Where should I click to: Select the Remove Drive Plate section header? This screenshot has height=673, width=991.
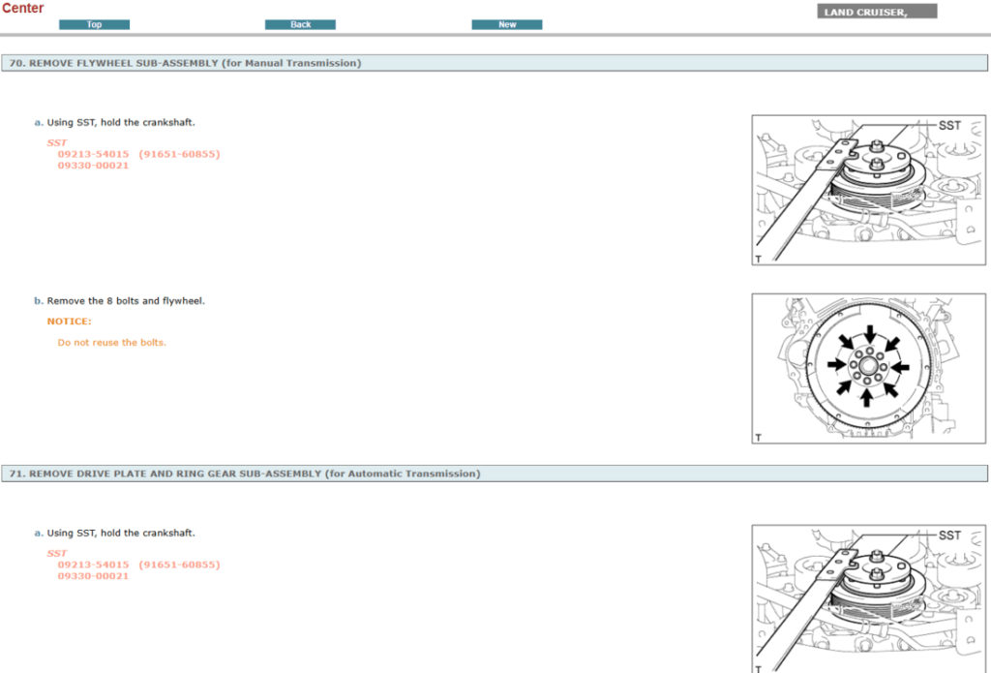(244, 474)
